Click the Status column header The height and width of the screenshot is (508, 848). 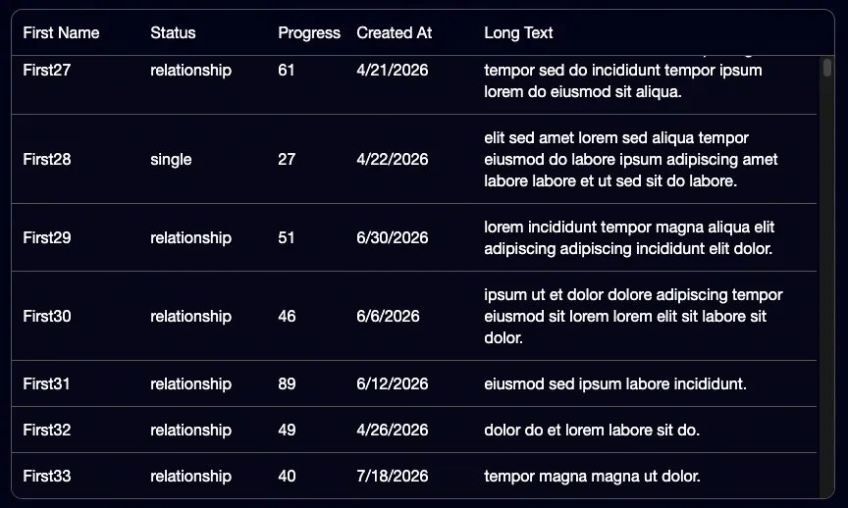pos(173,33)
